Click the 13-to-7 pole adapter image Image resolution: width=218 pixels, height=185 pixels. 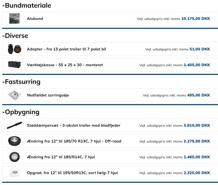pos(14,49)
